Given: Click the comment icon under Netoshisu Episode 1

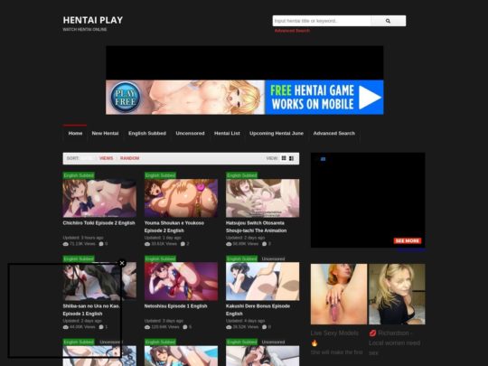Looking at the screenshot, I should (185, 327).
